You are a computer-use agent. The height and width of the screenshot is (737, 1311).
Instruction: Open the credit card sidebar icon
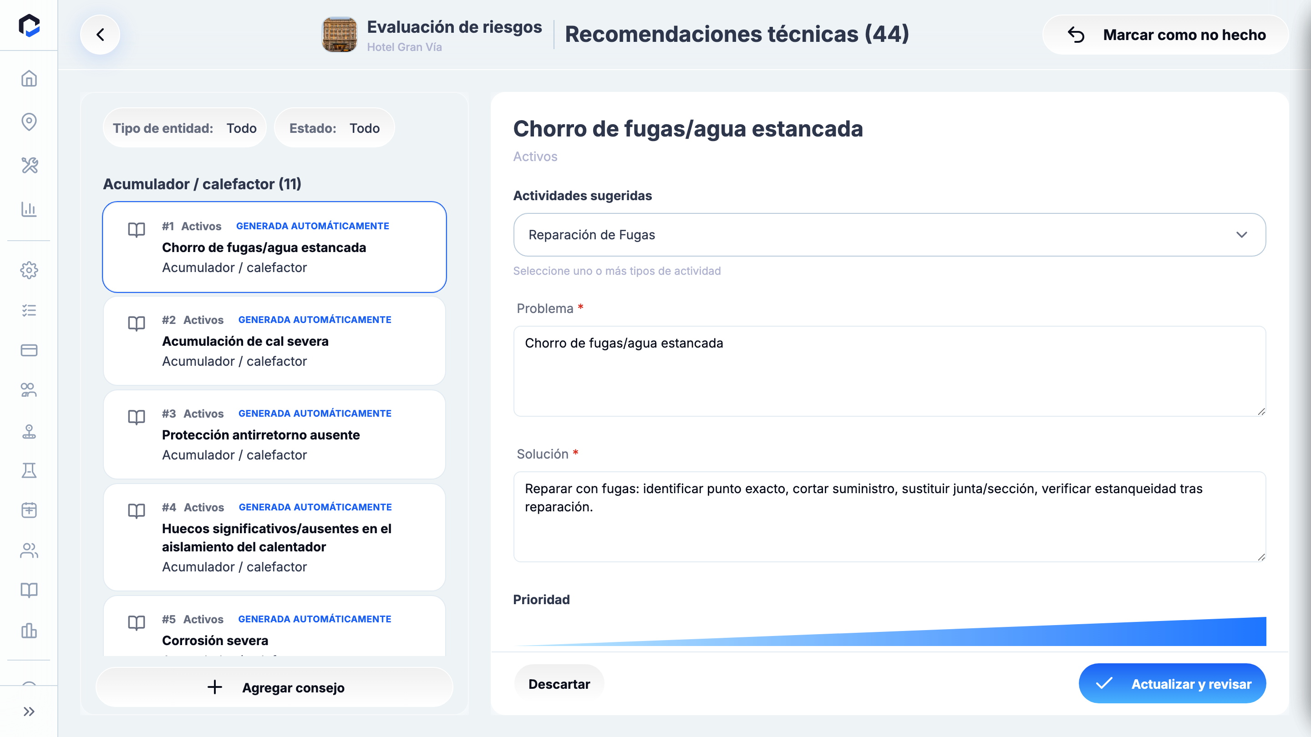(29, 350)
